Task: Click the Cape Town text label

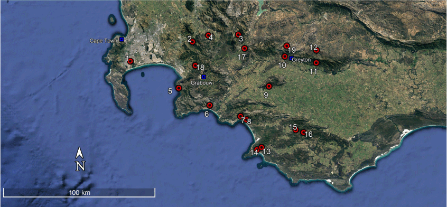Action: [x=103, y=41]
